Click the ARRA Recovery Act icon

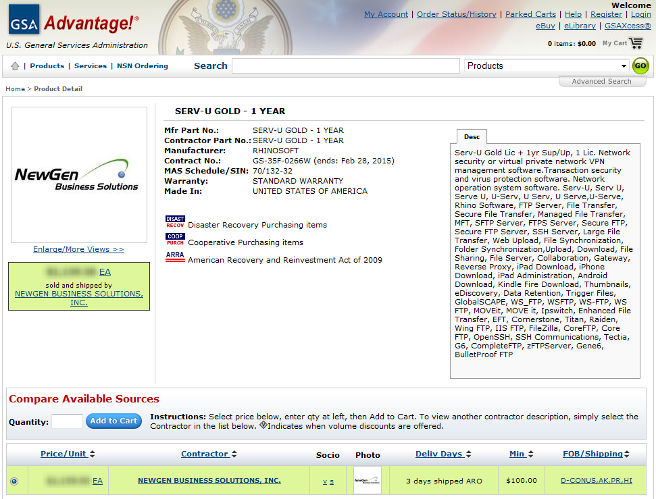coord(175,257)
